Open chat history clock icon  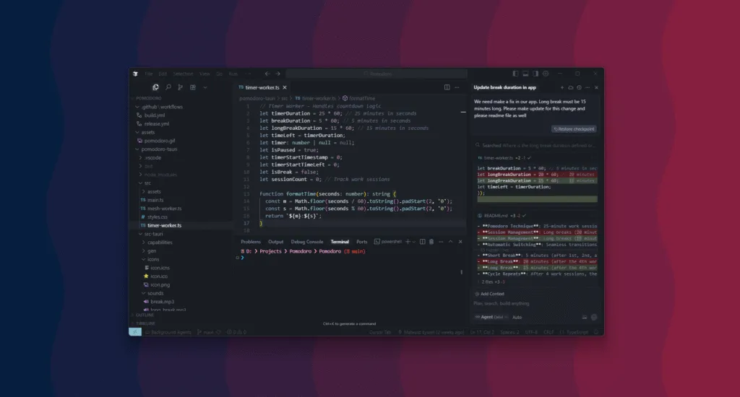(x=579, y=87)
